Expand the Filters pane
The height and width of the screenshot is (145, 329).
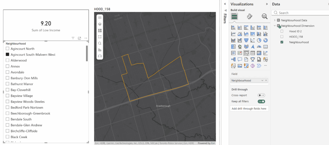click(x=225, y=4)
